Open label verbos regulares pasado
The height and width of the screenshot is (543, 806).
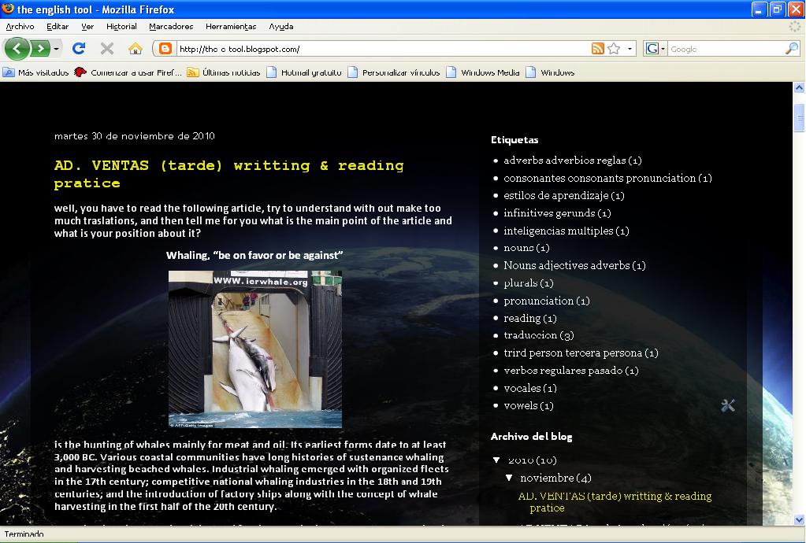pyautogui.click(x=563, y=370)
